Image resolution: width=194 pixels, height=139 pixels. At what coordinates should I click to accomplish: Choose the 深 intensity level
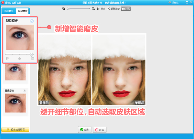[x=33, y=59]
